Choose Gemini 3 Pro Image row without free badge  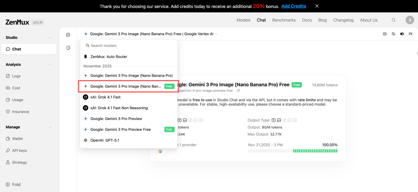click(x=129, y=75)
